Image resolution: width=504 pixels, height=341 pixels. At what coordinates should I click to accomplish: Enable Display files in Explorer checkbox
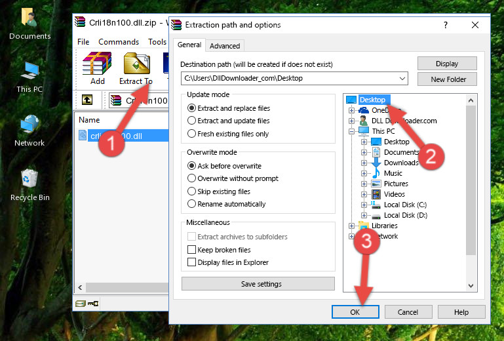tap(191, 262)
